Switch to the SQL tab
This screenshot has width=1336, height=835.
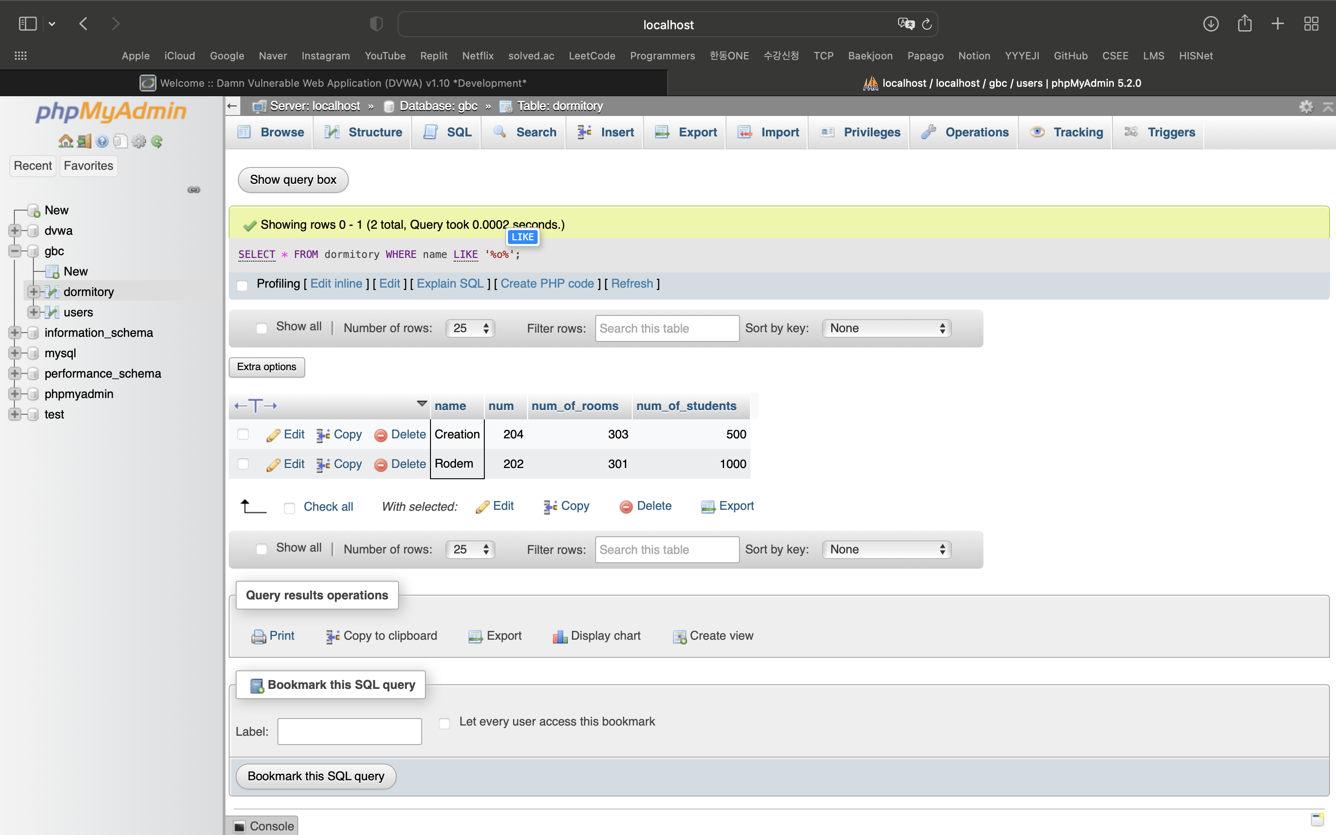click(x=447, y=133)
